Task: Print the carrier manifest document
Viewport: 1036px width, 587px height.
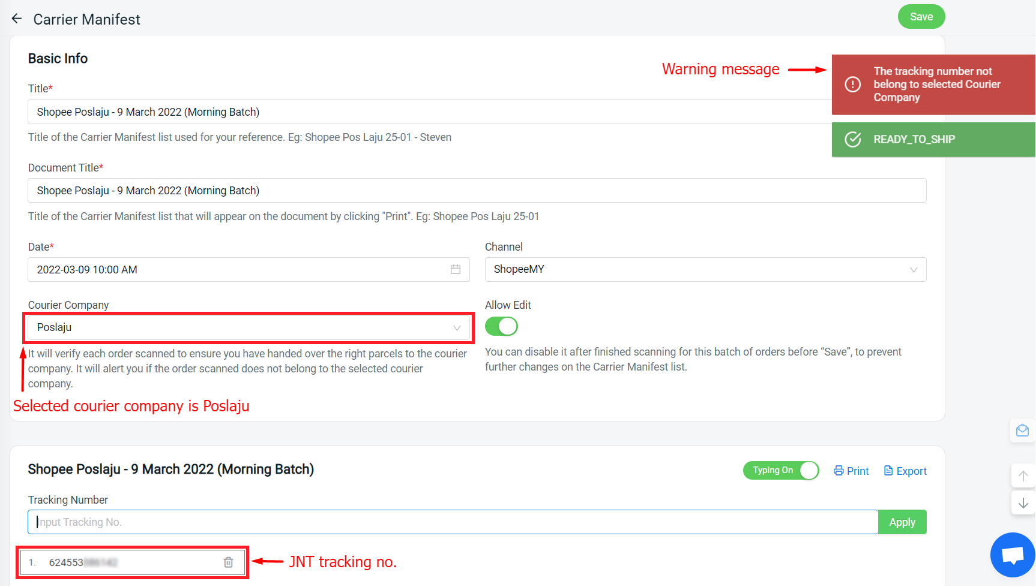Action: (851, 471)
